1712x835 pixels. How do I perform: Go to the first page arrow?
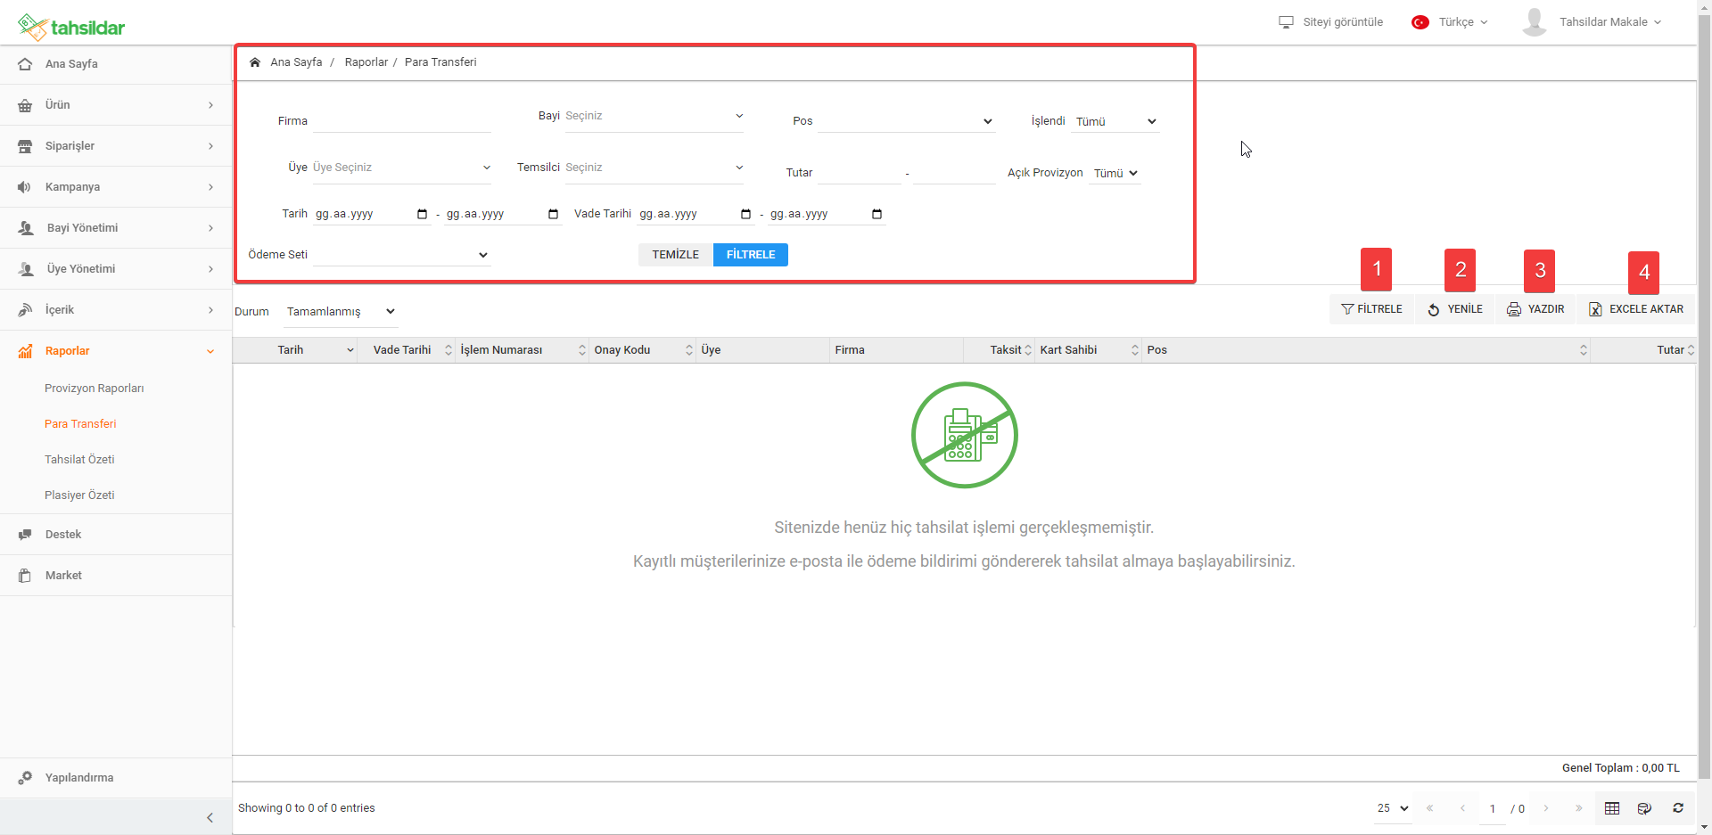click(x=1429, y=808)
